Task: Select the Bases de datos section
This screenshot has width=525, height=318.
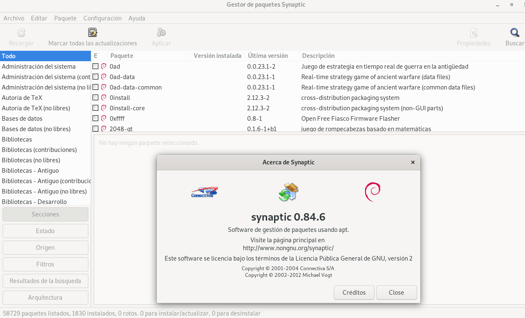Action: (45, 119)
